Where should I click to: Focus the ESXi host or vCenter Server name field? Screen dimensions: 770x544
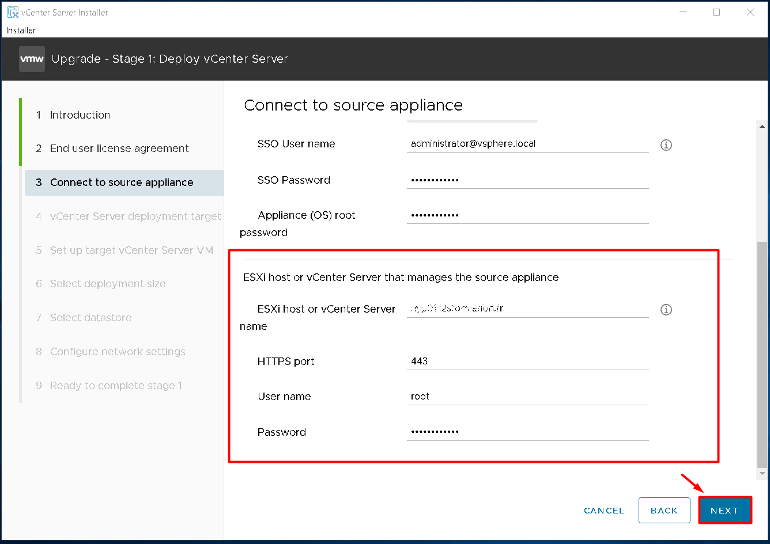(x=528, y=309)
